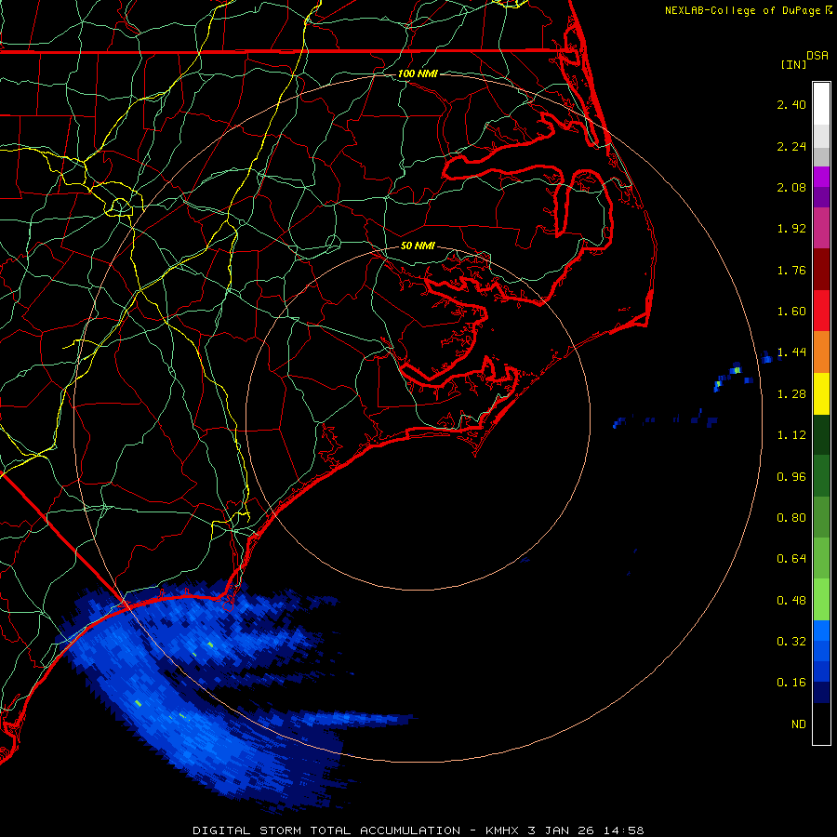Click the 0.48 legend value
Viewport: 837px width, 837px height.
coord(791,601)
